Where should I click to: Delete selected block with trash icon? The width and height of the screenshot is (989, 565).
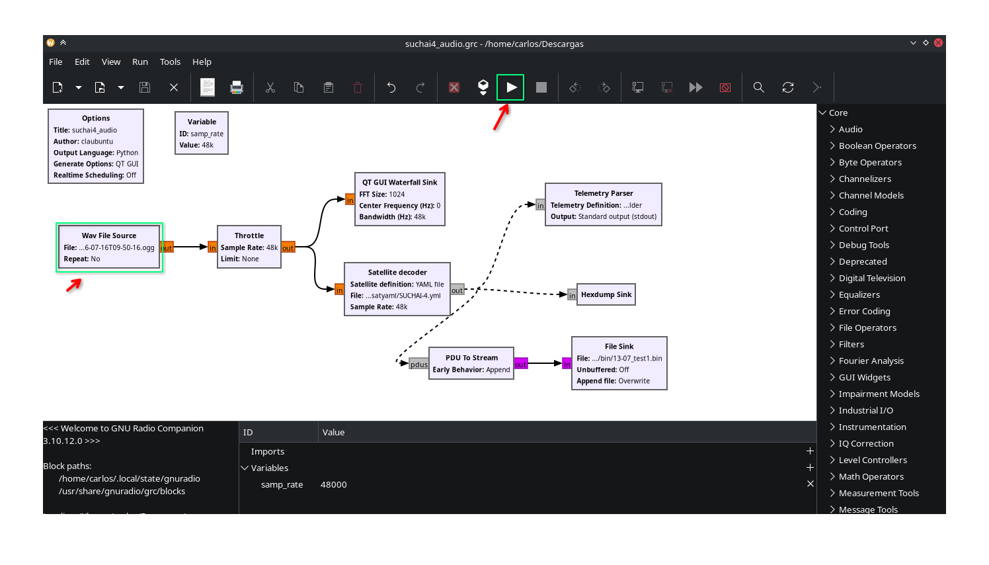[358, 87]
